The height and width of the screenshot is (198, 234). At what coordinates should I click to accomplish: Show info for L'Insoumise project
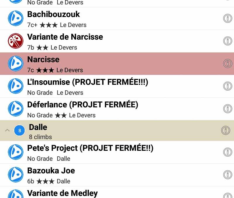(x=227, y=86)
